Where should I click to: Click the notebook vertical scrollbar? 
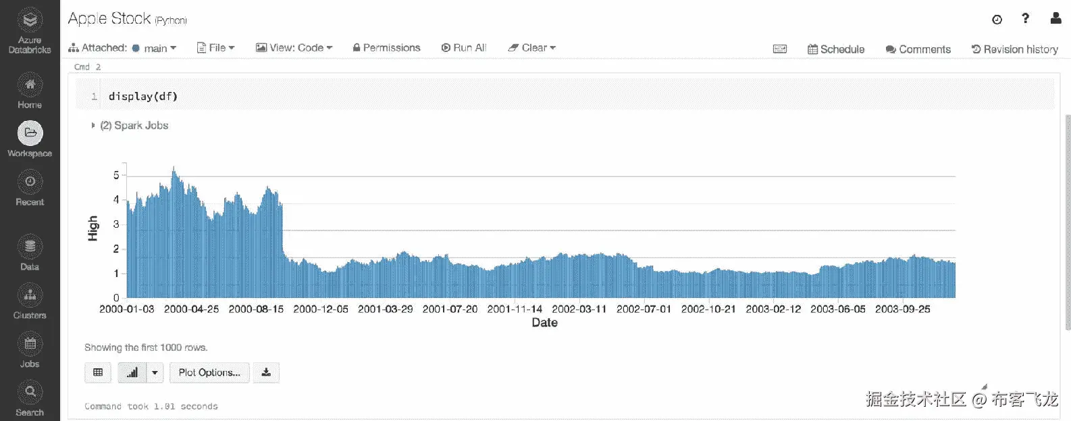pyautogui.click(x=1068, y=222)
